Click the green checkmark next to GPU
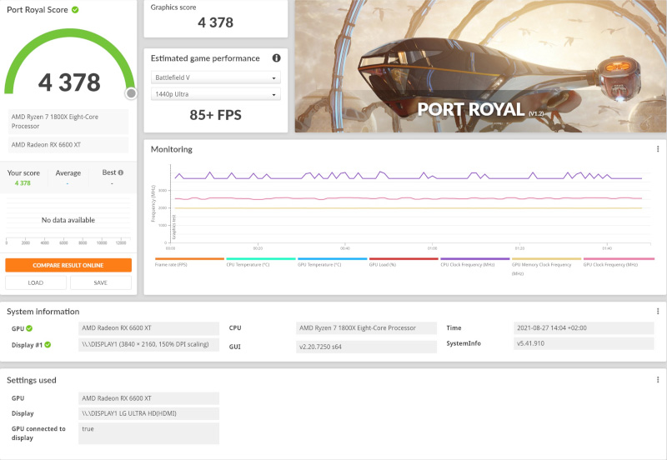The image size is (667, 460). pos(29,328)
